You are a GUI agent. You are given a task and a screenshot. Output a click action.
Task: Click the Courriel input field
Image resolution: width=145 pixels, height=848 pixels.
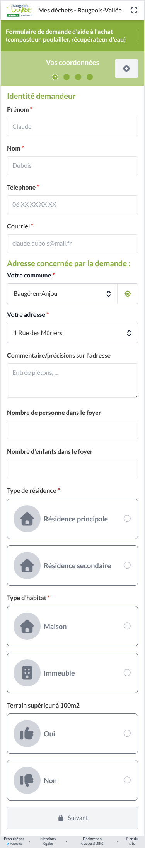click(x=72, y=244)
